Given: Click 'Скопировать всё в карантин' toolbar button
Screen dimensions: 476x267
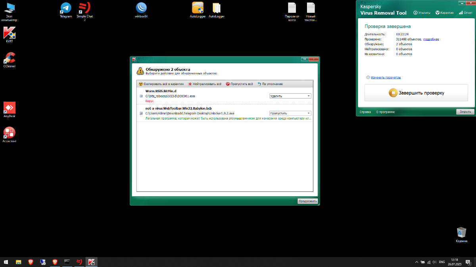Looking at the screenshot, I should 161,84.
